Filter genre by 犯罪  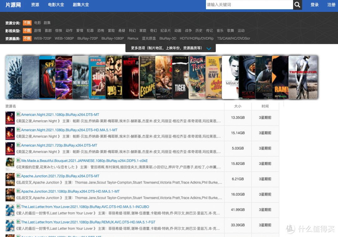click(90, 31)
